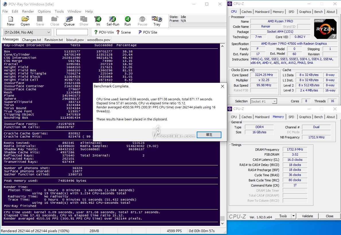
Task: Open the Window menu
Action: click(74, 11)
